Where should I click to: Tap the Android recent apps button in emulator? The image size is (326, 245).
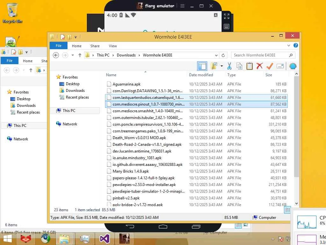(196, 226)
